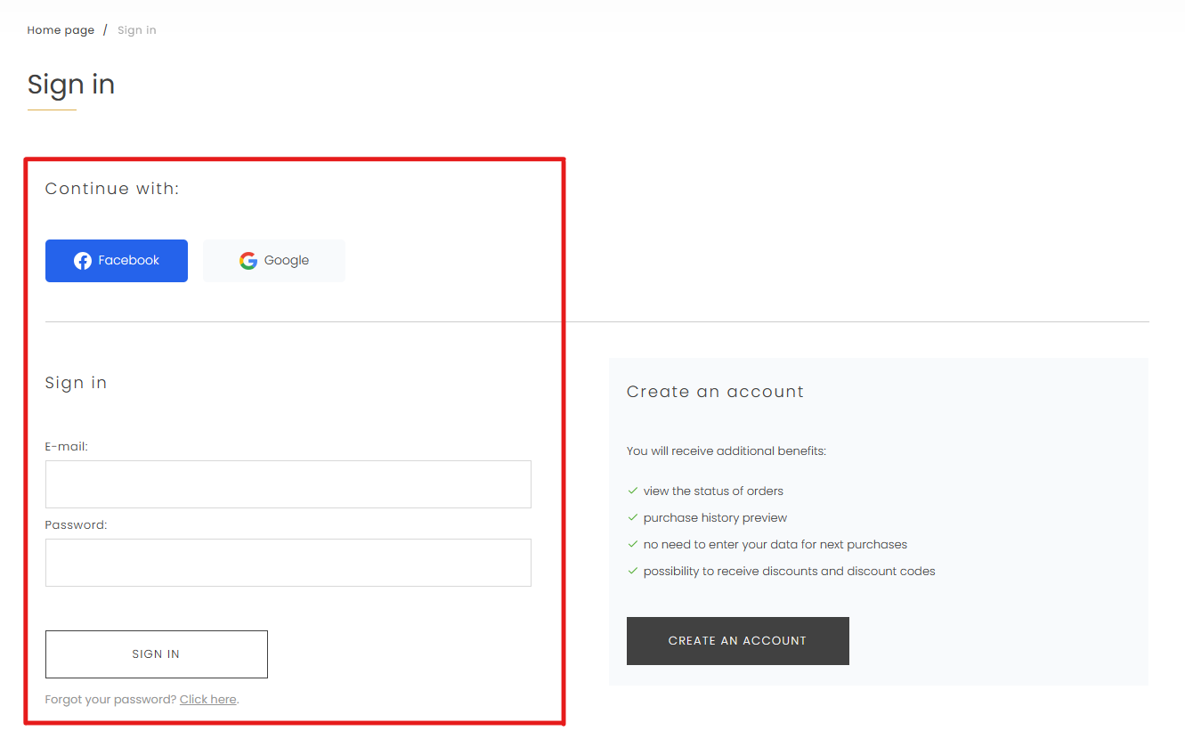Click the Sign in heading above E-mail
This screenshot has height=755, width=1185.
click(x=76, y=383)
